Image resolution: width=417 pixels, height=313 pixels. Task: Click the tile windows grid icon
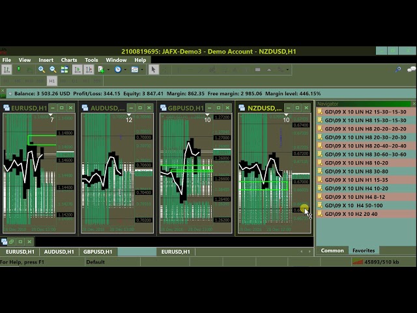(x=64, y=69)
